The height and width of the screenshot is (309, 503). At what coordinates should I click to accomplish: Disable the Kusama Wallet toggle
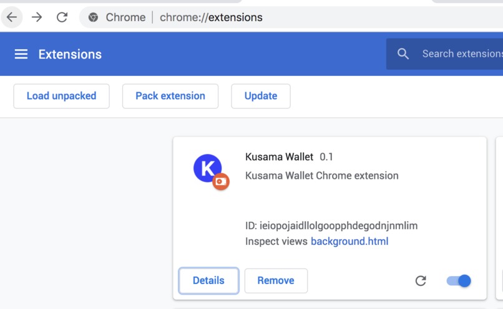click(x=459, y=281)
